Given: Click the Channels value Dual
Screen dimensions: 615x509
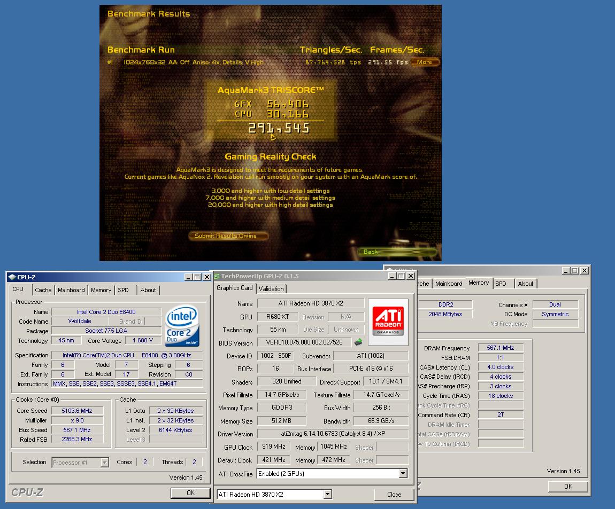Looking at the screenshot, I should coord(555,304).
